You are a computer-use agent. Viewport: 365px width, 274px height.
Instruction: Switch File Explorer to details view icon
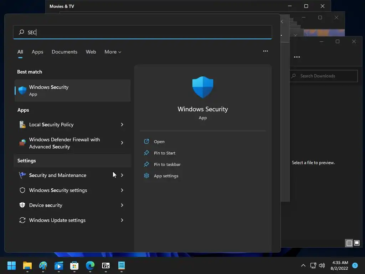coord(349,243)
